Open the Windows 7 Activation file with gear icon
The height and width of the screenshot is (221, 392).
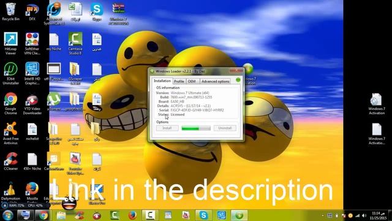[x=377, y=104]
